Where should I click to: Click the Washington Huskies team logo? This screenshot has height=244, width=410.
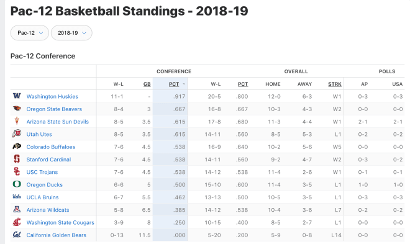click(x=17, y=96)
